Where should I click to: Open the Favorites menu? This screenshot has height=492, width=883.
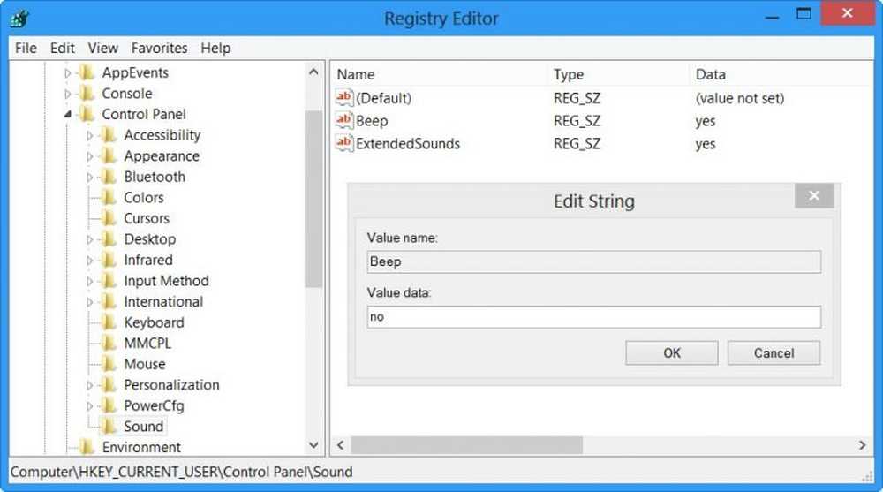click(x=159, y=48)
